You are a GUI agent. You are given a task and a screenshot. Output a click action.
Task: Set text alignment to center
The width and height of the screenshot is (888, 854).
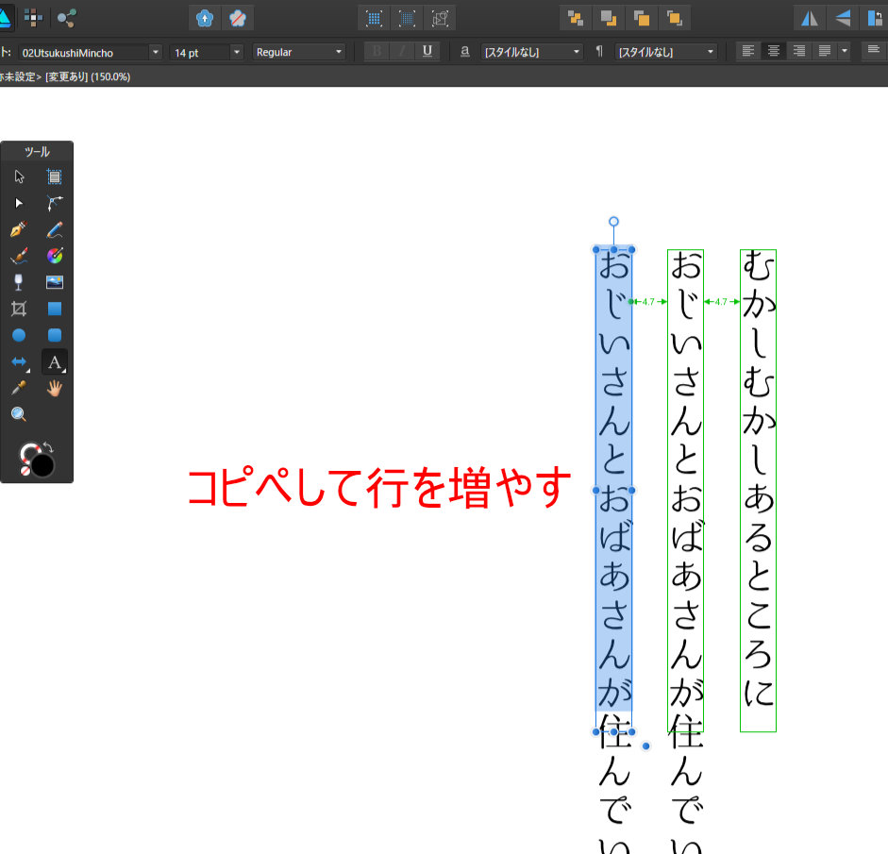(774, 52)
